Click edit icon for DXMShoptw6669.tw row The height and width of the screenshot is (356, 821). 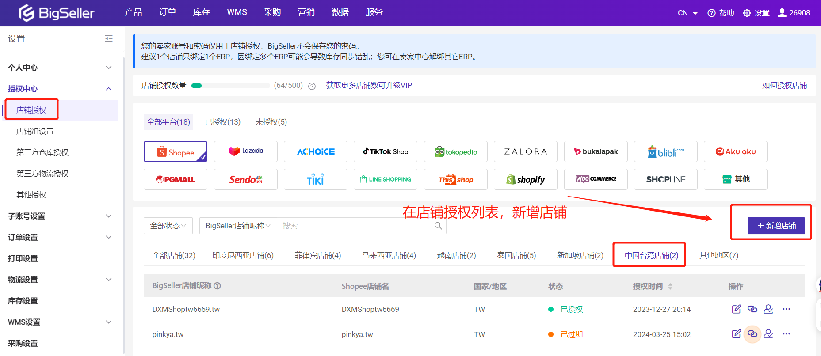pos(736,309)
